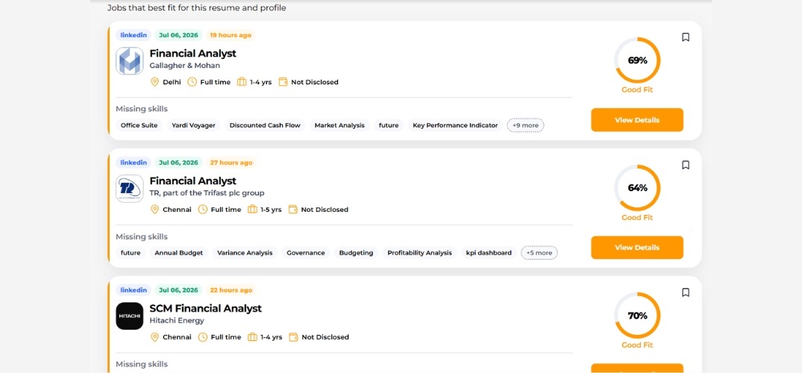Screen dimensions: 802x373
Task: Click the Gallagher & Mohan company name
Action: pyautogui.click(x=184, y=66)
